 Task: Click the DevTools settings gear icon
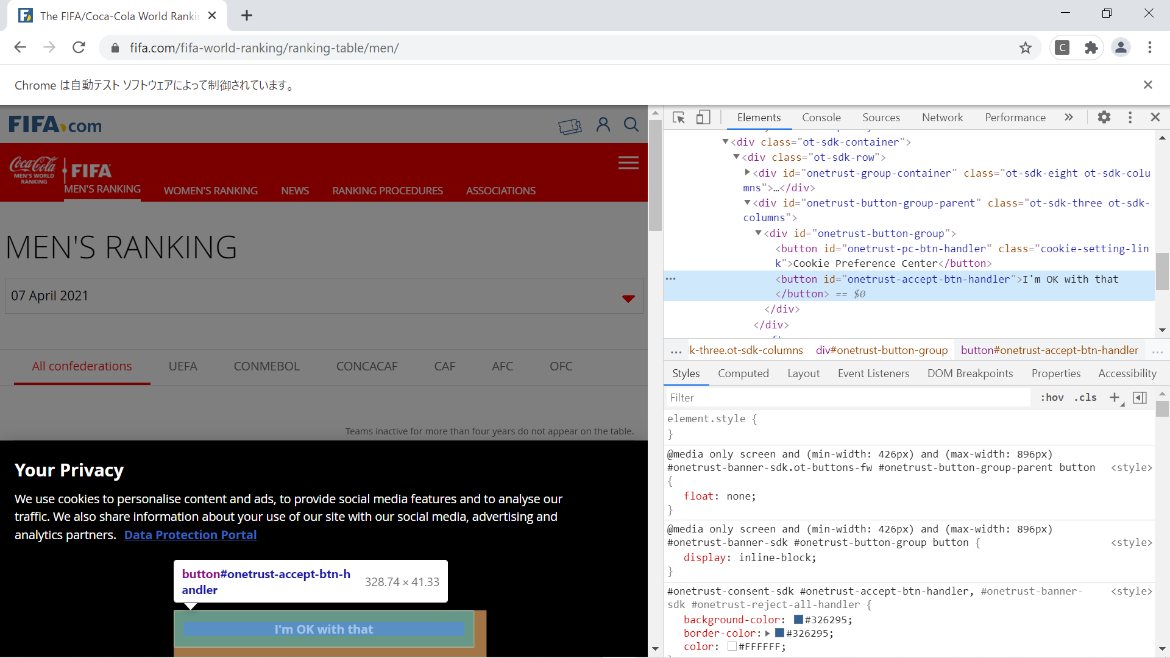(x=1105, y=118)
